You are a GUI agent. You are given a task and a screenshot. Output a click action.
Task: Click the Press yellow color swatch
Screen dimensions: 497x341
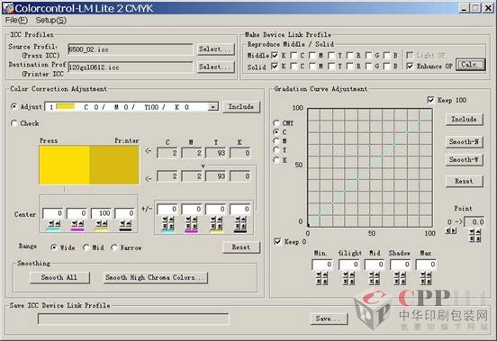pyautogui.click(x=64, y=165)
